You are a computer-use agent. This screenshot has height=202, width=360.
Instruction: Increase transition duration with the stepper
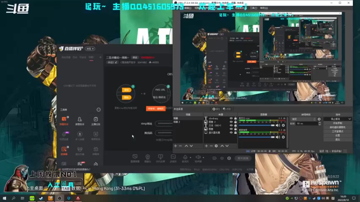coord(319,123)
